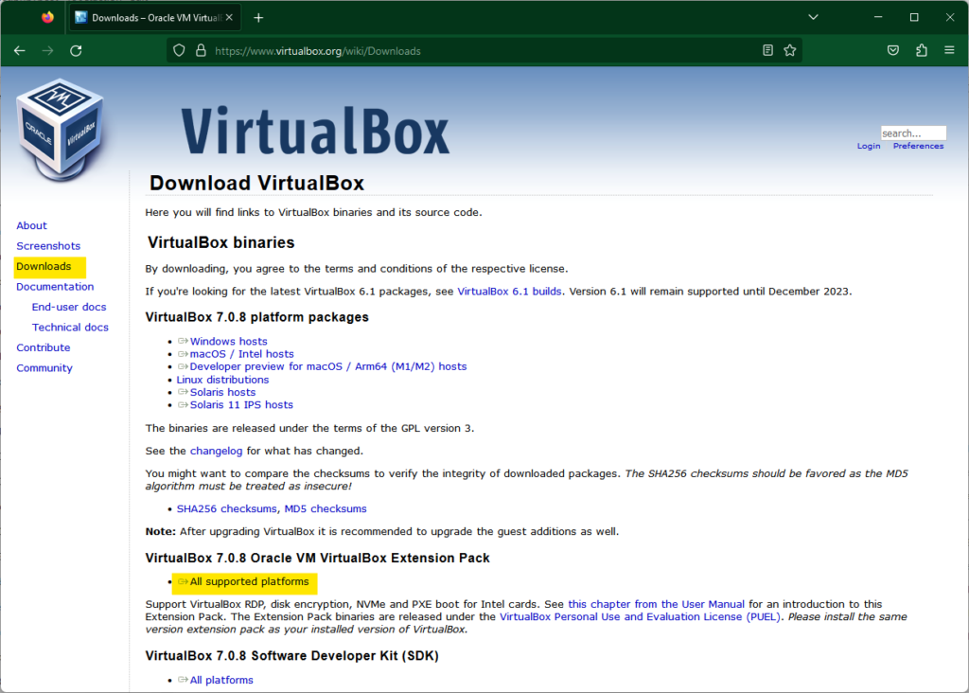The width and height of the screenshot is (969, 693).
Task: Open Screenshots in the sidebar
Action: [48, 246]
